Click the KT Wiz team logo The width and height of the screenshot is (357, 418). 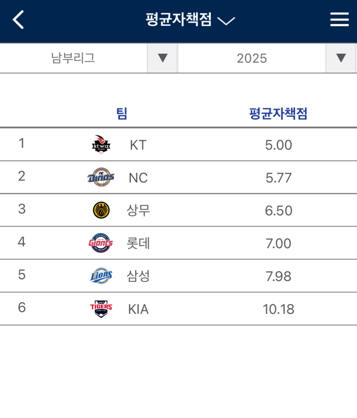101,144
